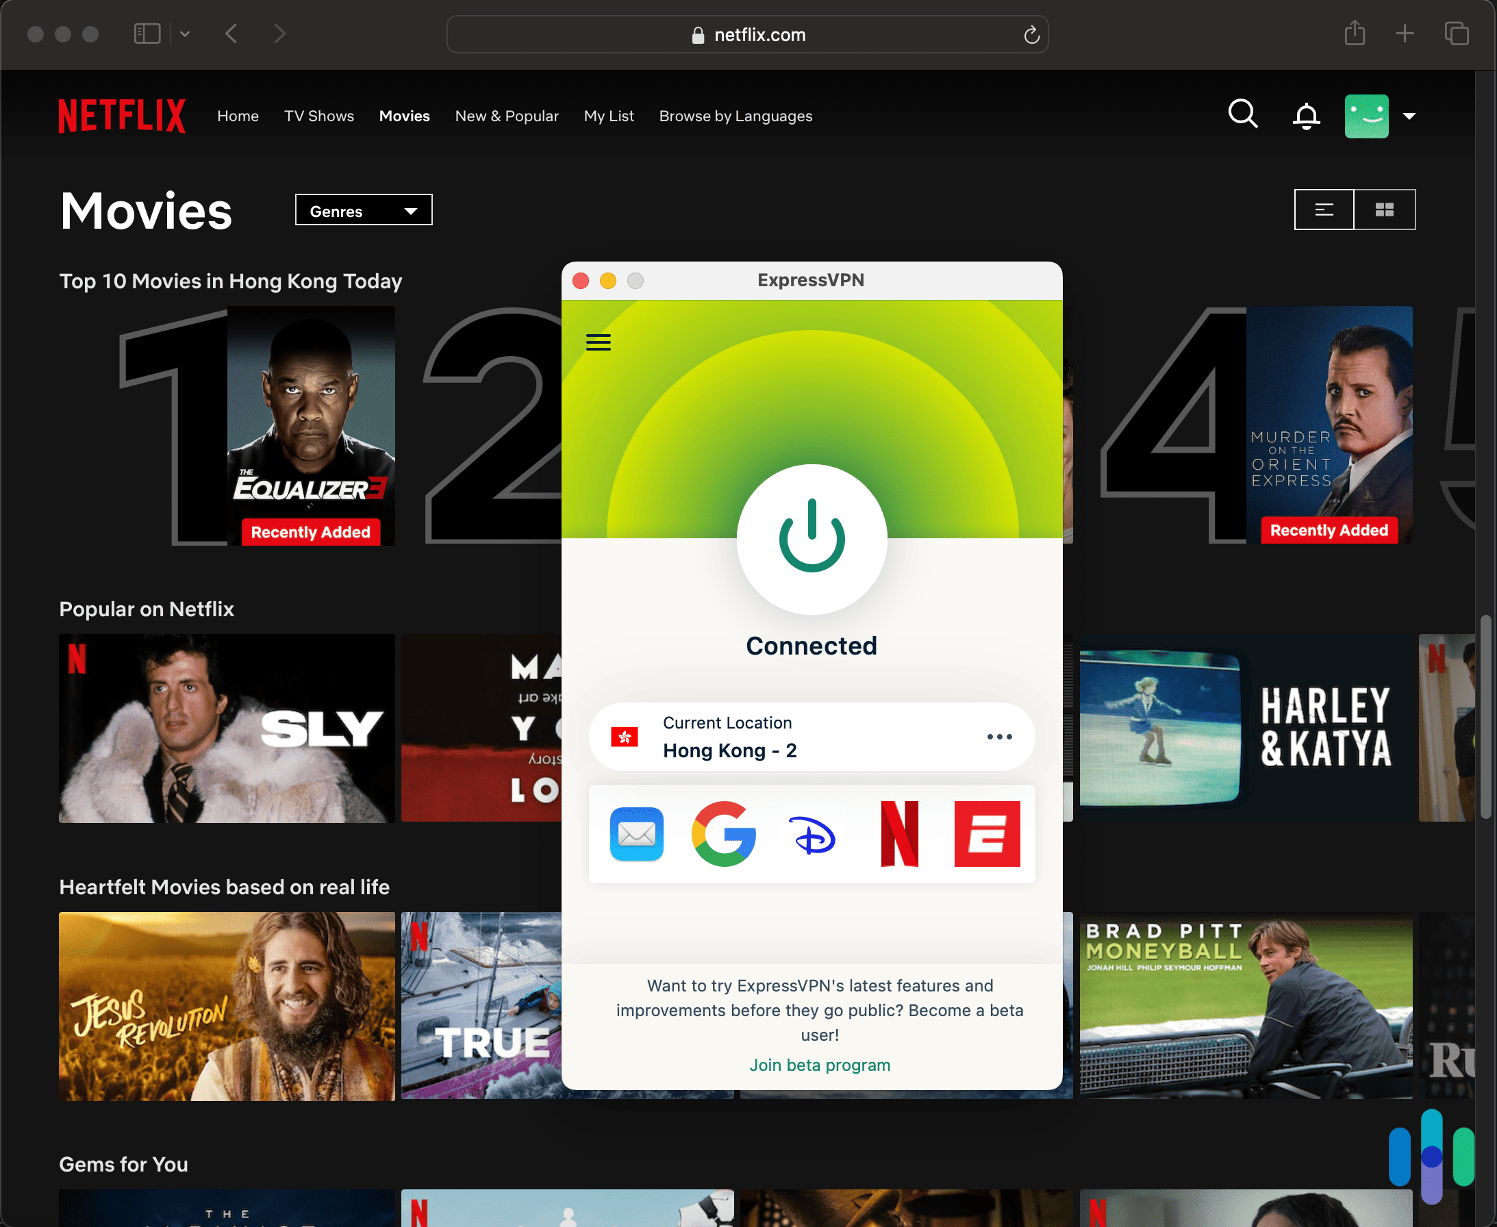Viewport: 1497px width, 1227px height.
Task: Click Heartfelt Movies based on real life title
Action: (x=224, y=887)
